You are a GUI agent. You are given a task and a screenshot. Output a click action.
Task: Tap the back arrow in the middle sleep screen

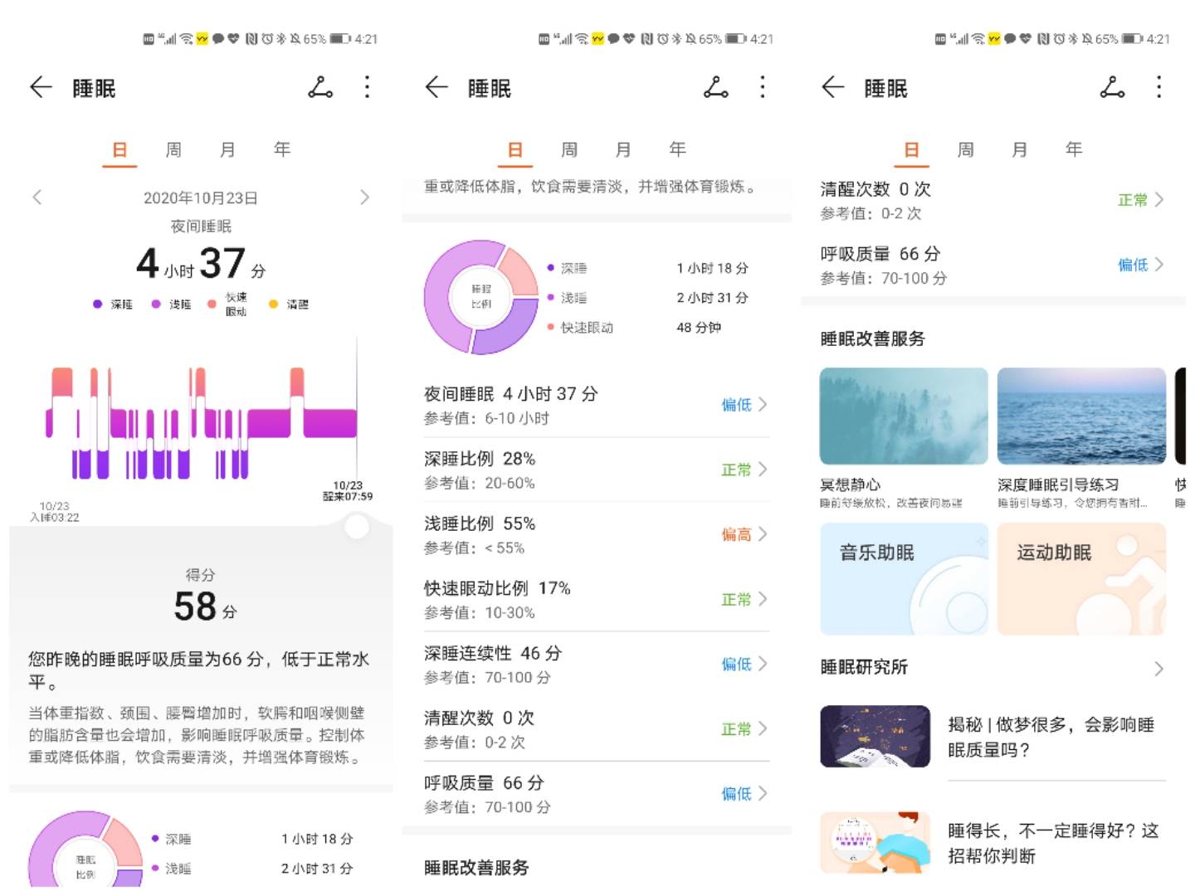(437, 87)
